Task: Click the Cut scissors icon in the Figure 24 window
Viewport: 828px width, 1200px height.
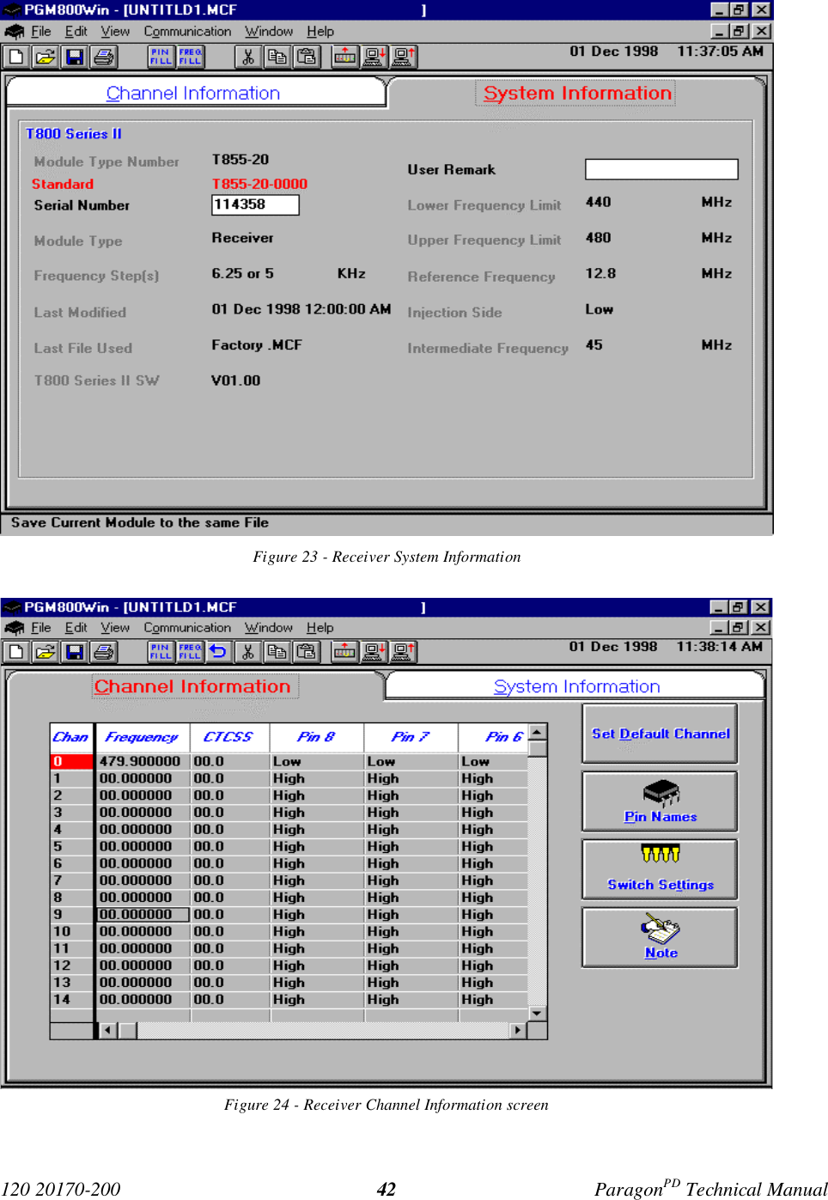Action: point(248,652)
